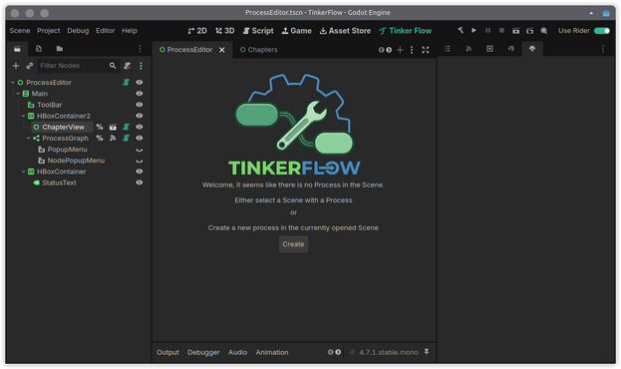Collapse the HBoxContainer node

tap(23, 172)
